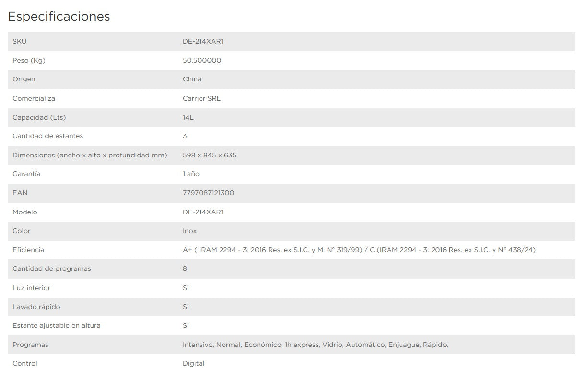Click the Estante ajustable en altura label
Image resolution: width=588 pixels, height=380 pixels.
(57, 325)
